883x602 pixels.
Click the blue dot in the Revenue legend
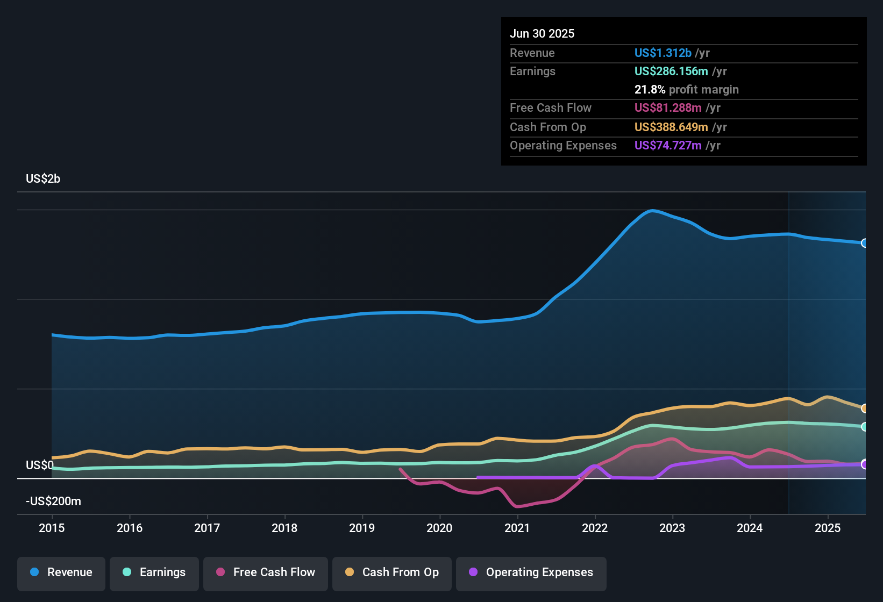point(34,572)
